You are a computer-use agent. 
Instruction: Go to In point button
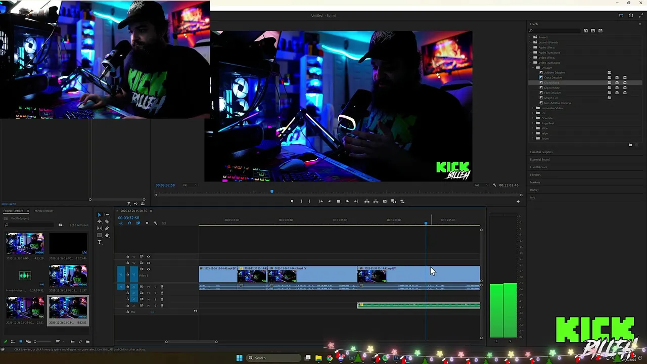click(321, 201)
